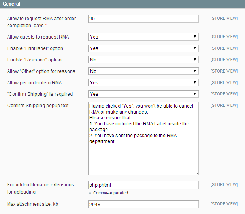Screen dimensions: 245x214
Task: Click the RMA days after completion field
Action: click(x=143, y=19)
